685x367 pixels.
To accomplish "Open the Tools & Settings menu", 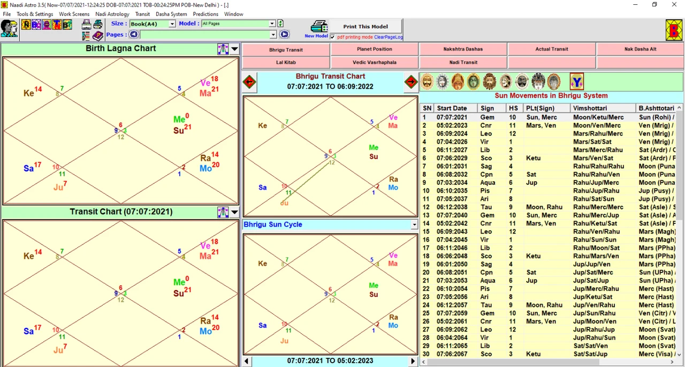I will (35, 14).
